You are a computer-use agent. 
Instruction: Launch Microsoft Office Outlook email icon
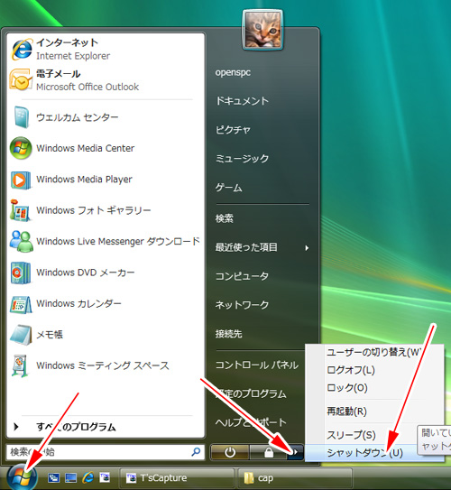click(21, 80)
